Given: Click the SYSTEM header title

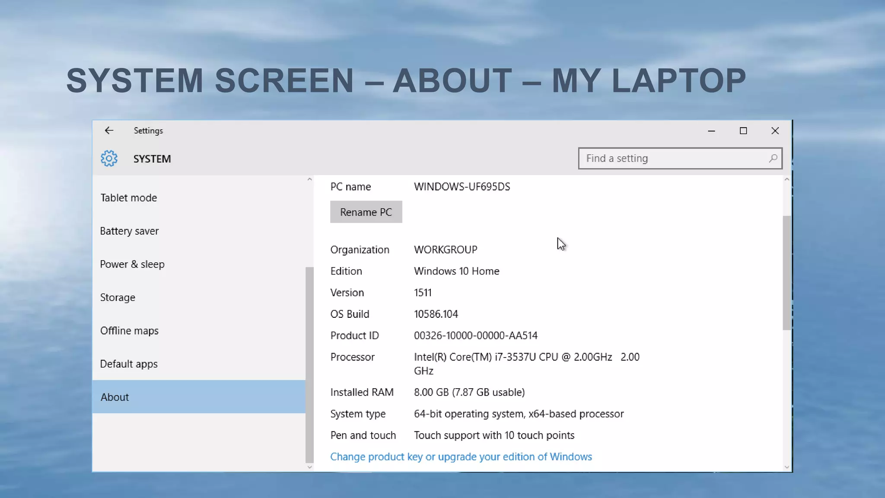Looking at the screenshot, I should (x=152, y=159).
